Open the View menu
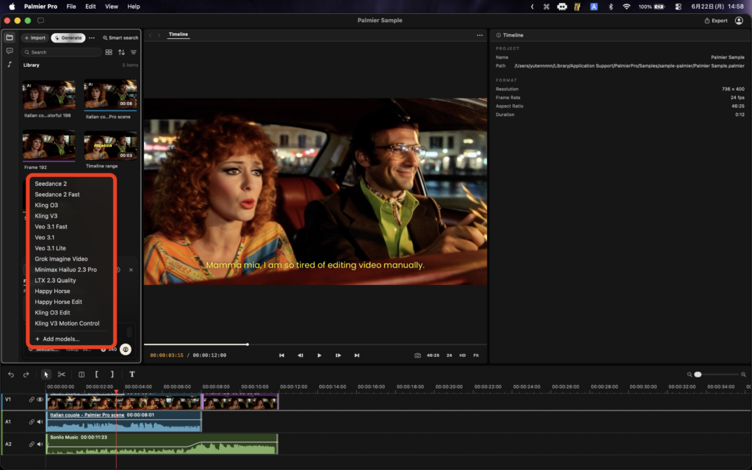This screenshot has height=470, width=752. tap(112, 7)
